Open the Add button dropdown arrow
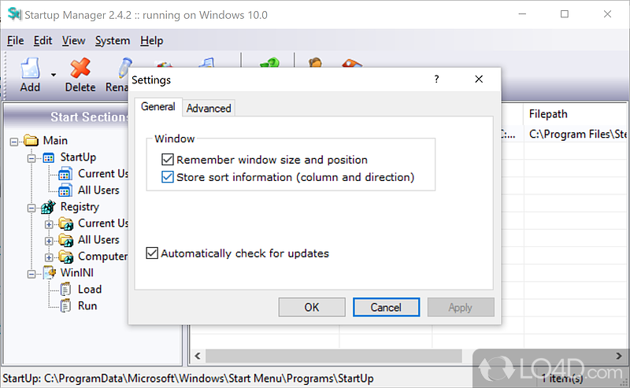 [54, 75]
